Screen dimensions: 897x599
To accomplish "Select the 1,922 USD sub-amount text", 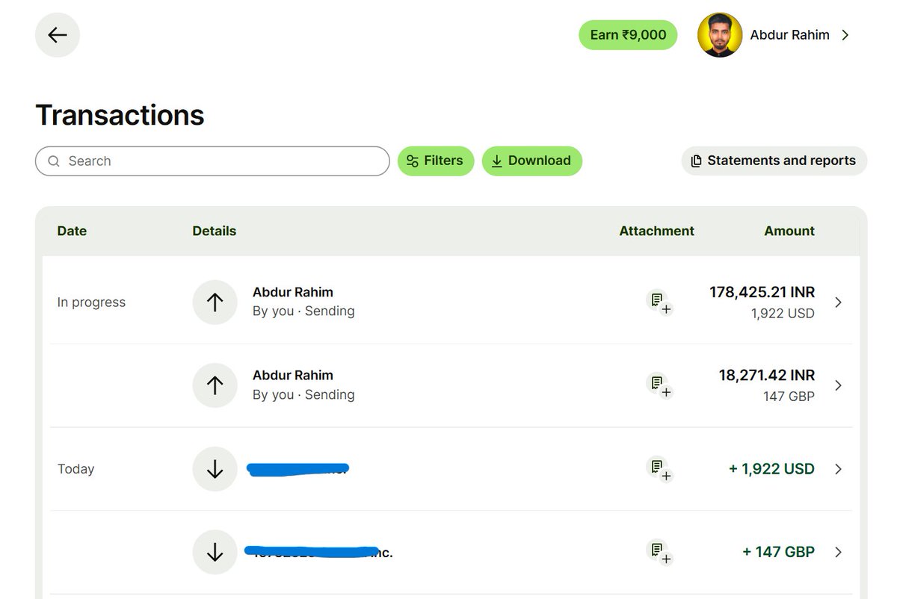I will (x=783, y=314).
